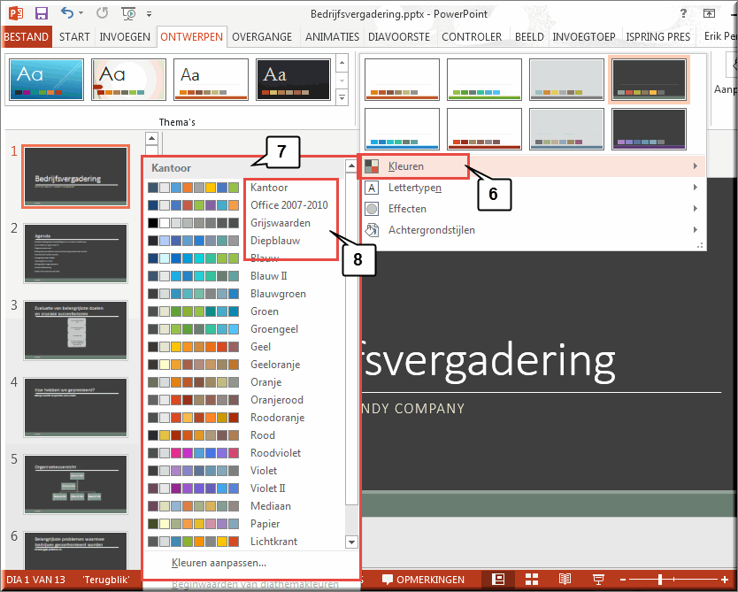This screenshot has width=738, height=592.
Task: Pick the Mediaan color palette
Action: [x=244, y=506]
